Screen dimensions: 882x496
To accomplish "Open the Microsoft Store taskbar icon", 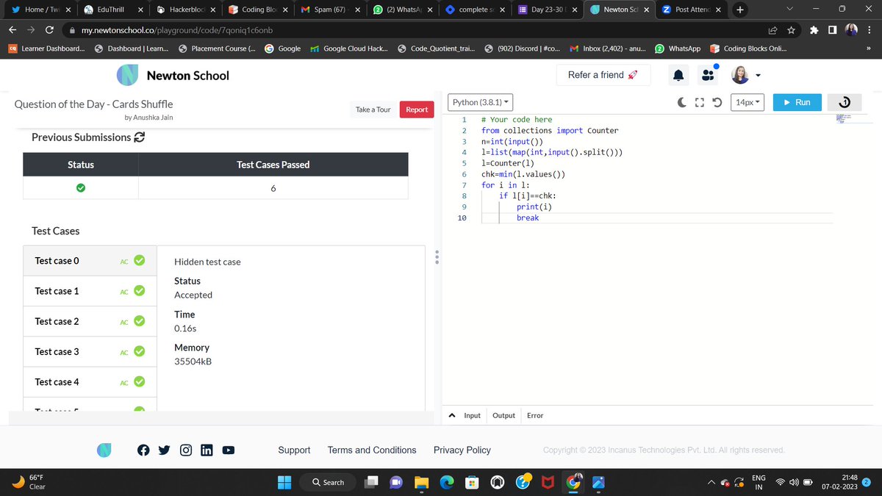I will (x=472, y=482).
